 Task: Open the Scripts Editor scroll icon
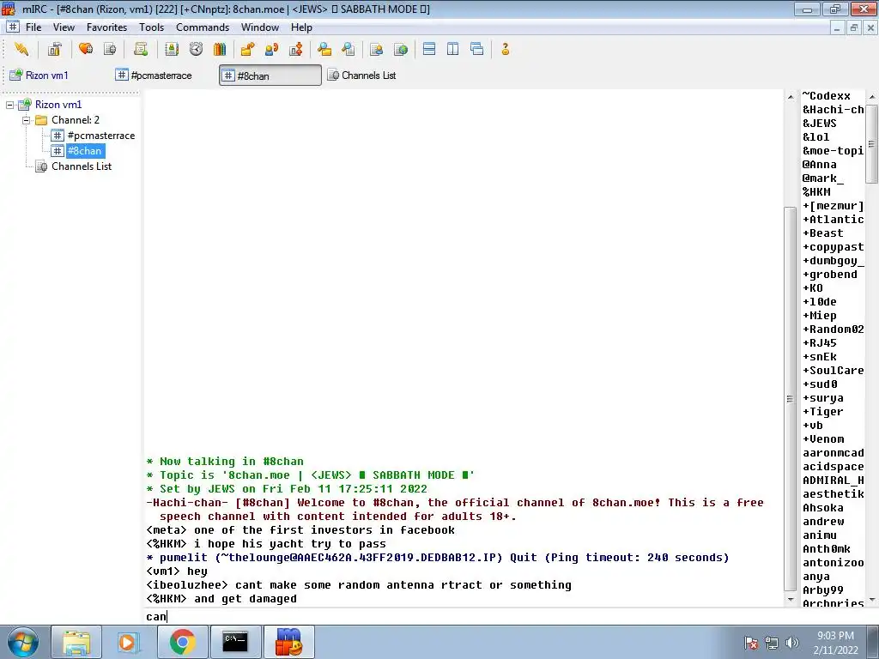[x=141, y=49]
